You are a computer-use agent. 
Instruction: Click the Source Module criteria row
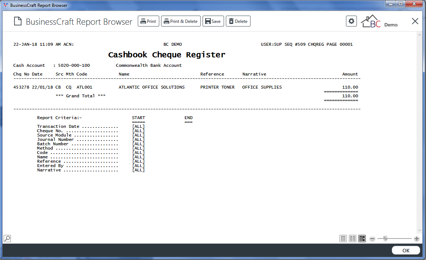point(91,135)
